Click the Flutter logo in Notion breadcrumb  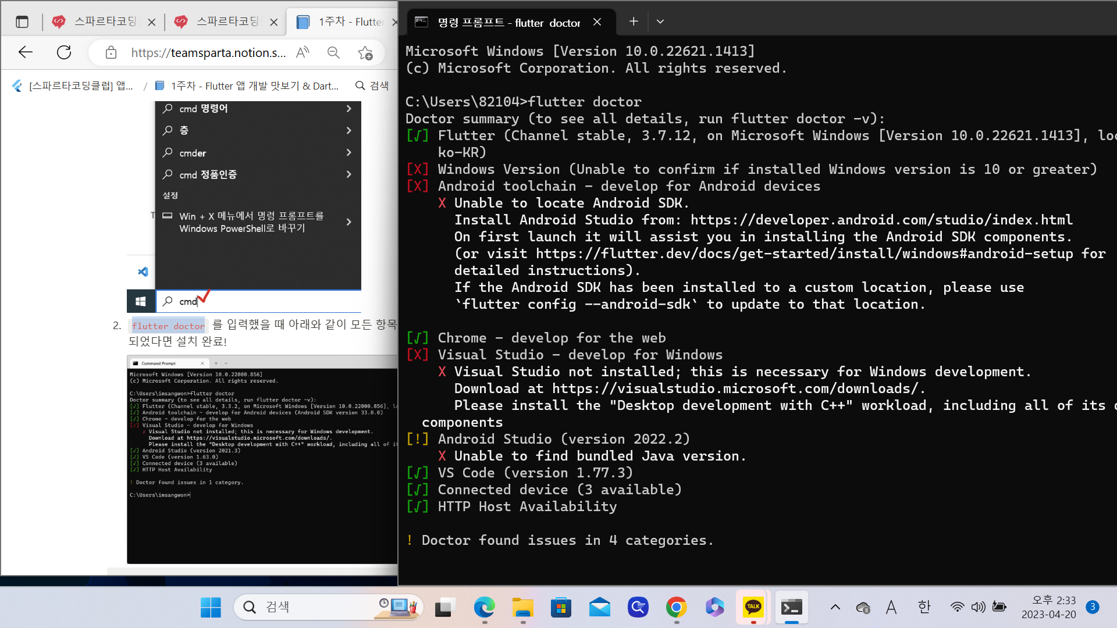tap(17, 86)
